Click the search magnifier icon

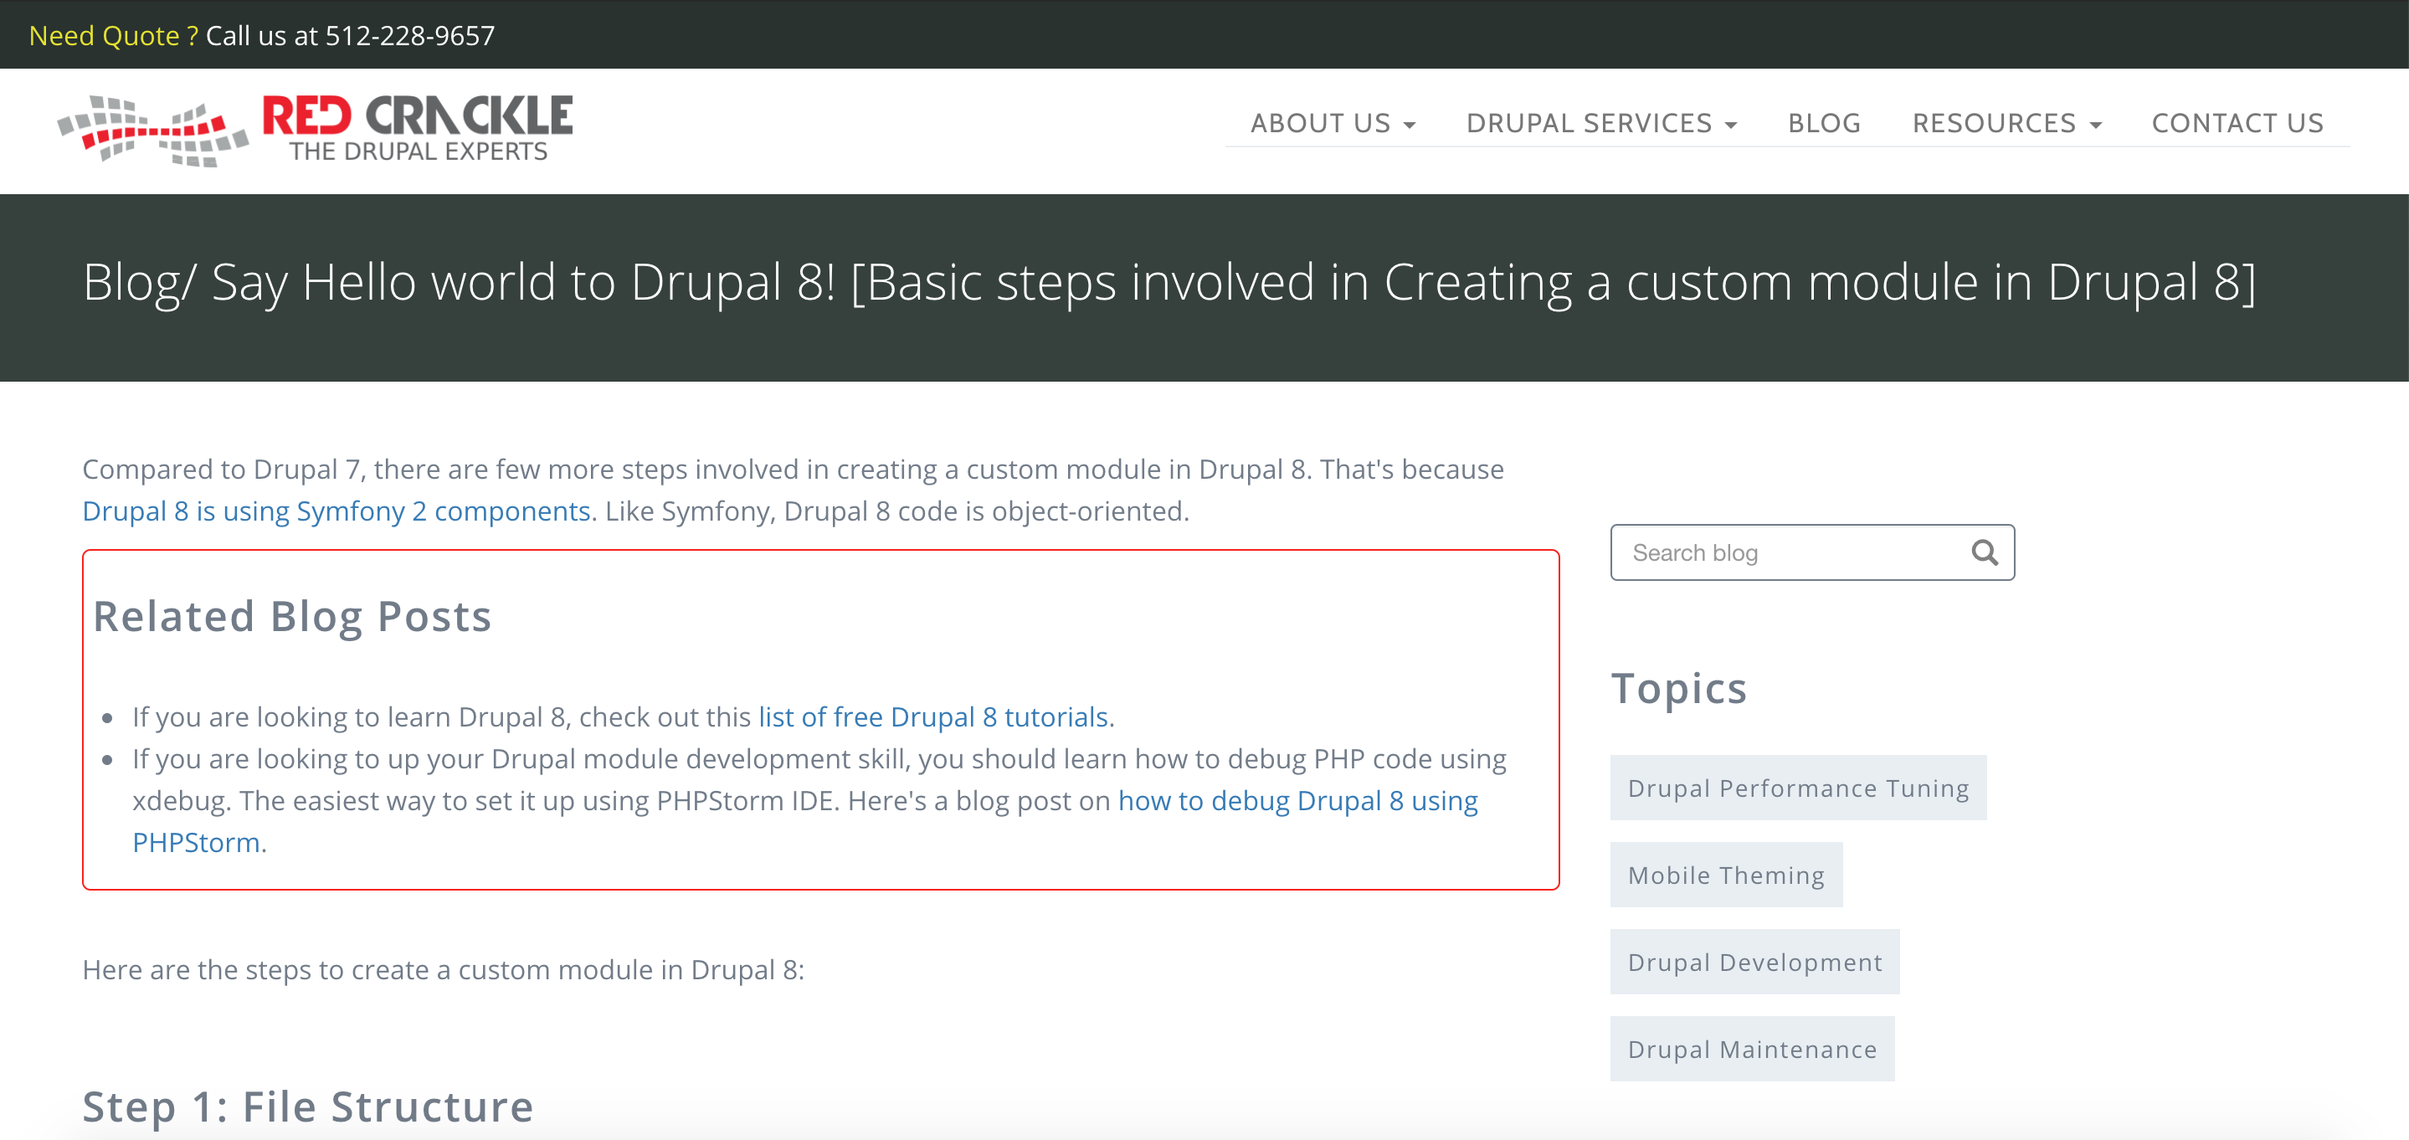pyautogui.click(x=1985, y=552)
